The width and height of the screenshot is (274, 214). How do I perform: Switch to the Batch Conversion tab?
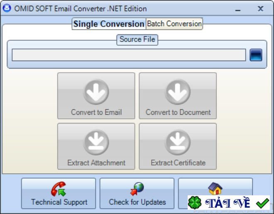click(174, 24)
